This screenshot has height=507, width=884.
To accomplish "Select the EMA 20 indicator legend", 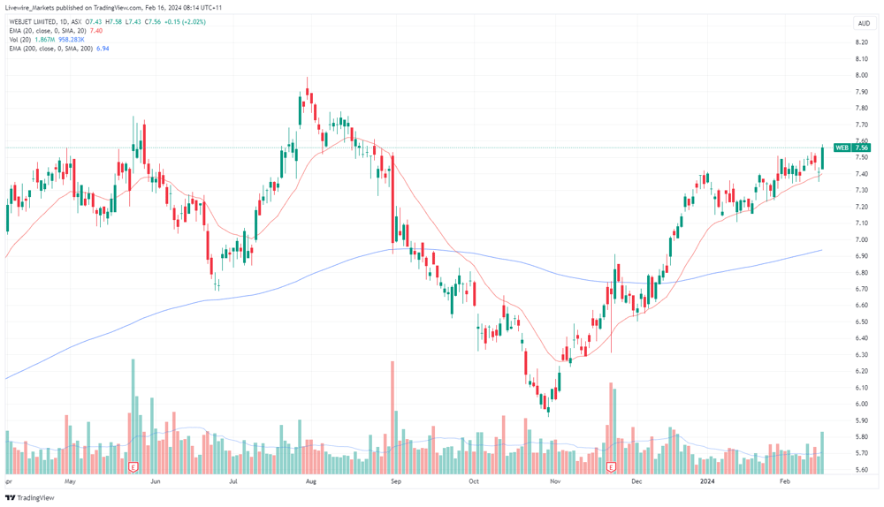I will [x=48, y=31].
